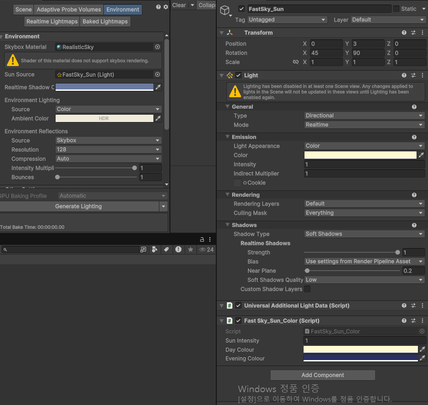The image size is (428, 405).
Task: Open Shadow Type dropdown Soft Shadows
Action: tap(364, 234)
